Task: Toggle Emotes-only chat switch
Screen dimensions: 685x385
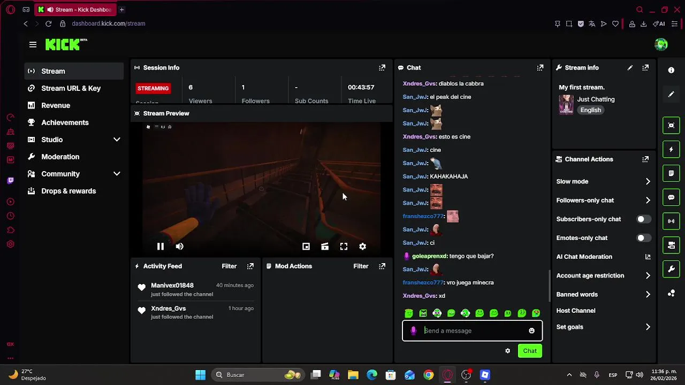Action: (x=643, y=238)
